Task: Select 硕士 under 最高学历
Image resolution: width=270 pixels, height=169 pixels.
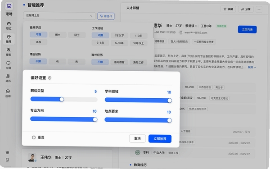Action: coord(77,35)
